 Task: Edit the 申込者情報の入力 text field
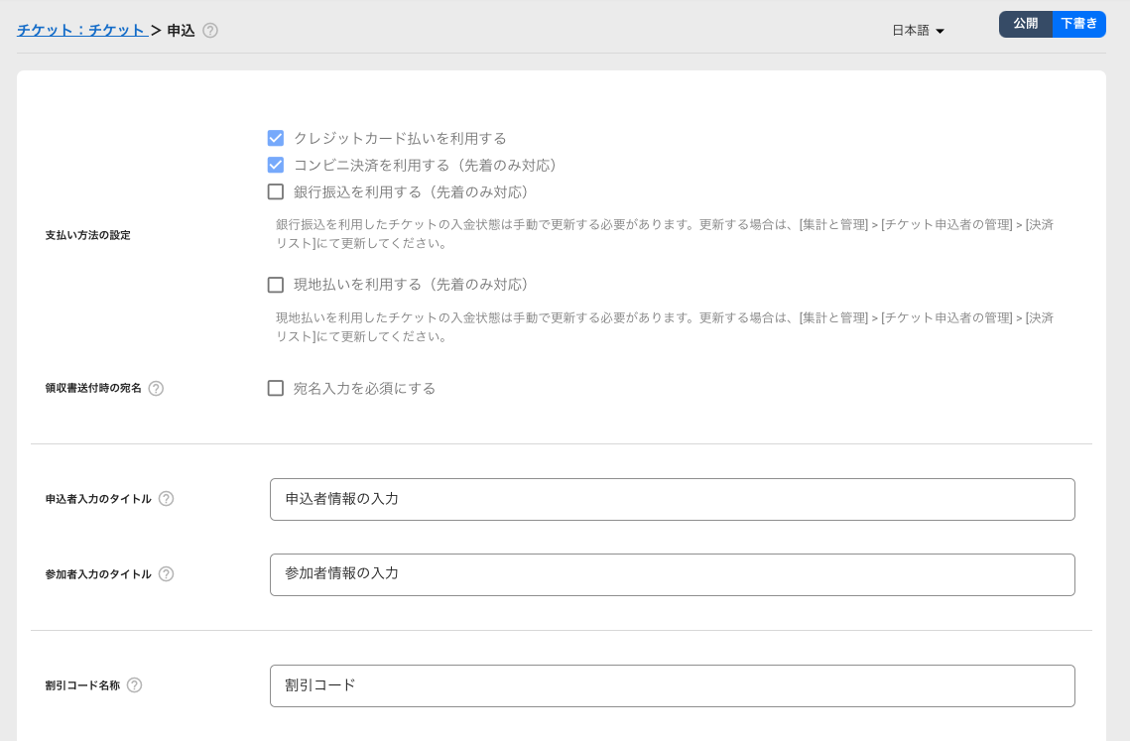(673, 500)
